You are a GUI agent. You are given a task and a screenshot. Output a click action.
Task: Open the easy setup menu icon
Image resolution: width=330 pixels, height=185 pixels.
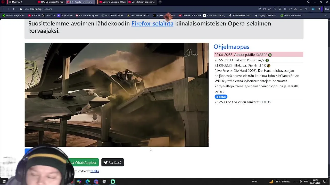[301, 9]
